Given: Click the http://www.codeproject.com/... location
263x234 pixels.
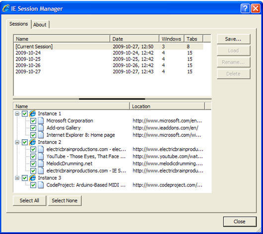Looking at the screenshot, I should point(167,185).
